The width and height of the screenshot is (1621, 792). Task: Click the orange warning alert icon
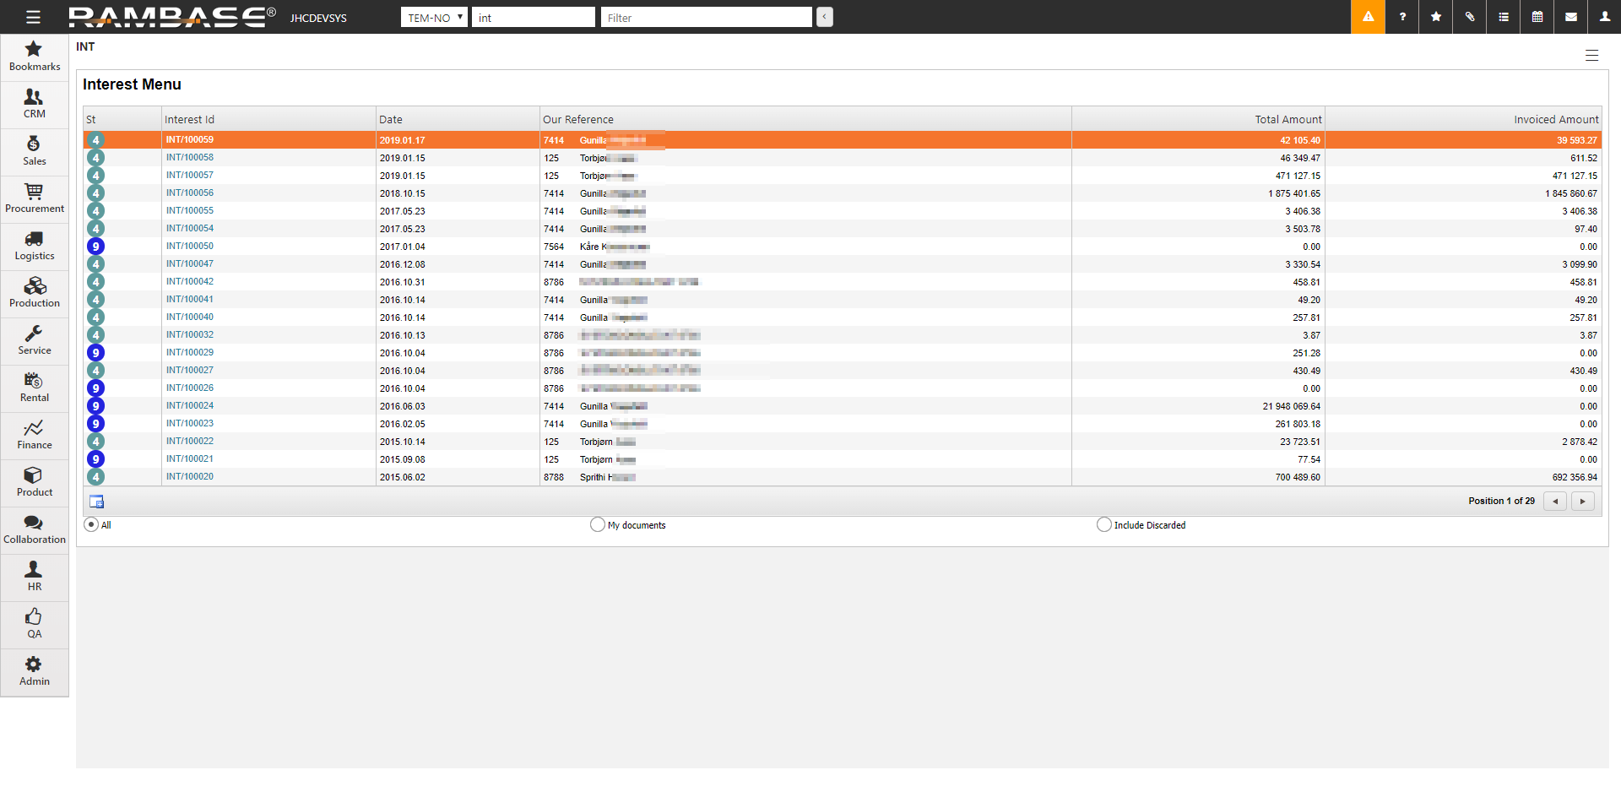click(1368, 17)
